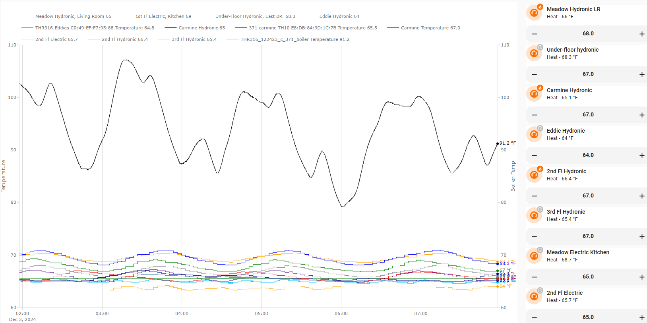Click plus for Carmine Hydronic setpoint
This screenshot has width=647, height=323.
[642, 115]
